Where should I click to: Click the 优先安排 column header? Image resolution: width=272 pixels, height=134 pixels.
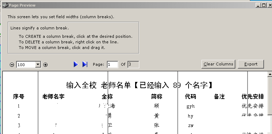[252, 97]
